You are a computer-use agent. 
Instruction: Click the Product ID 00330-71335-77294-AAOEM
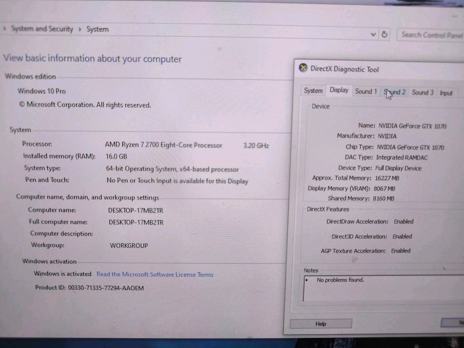(89, 288)
